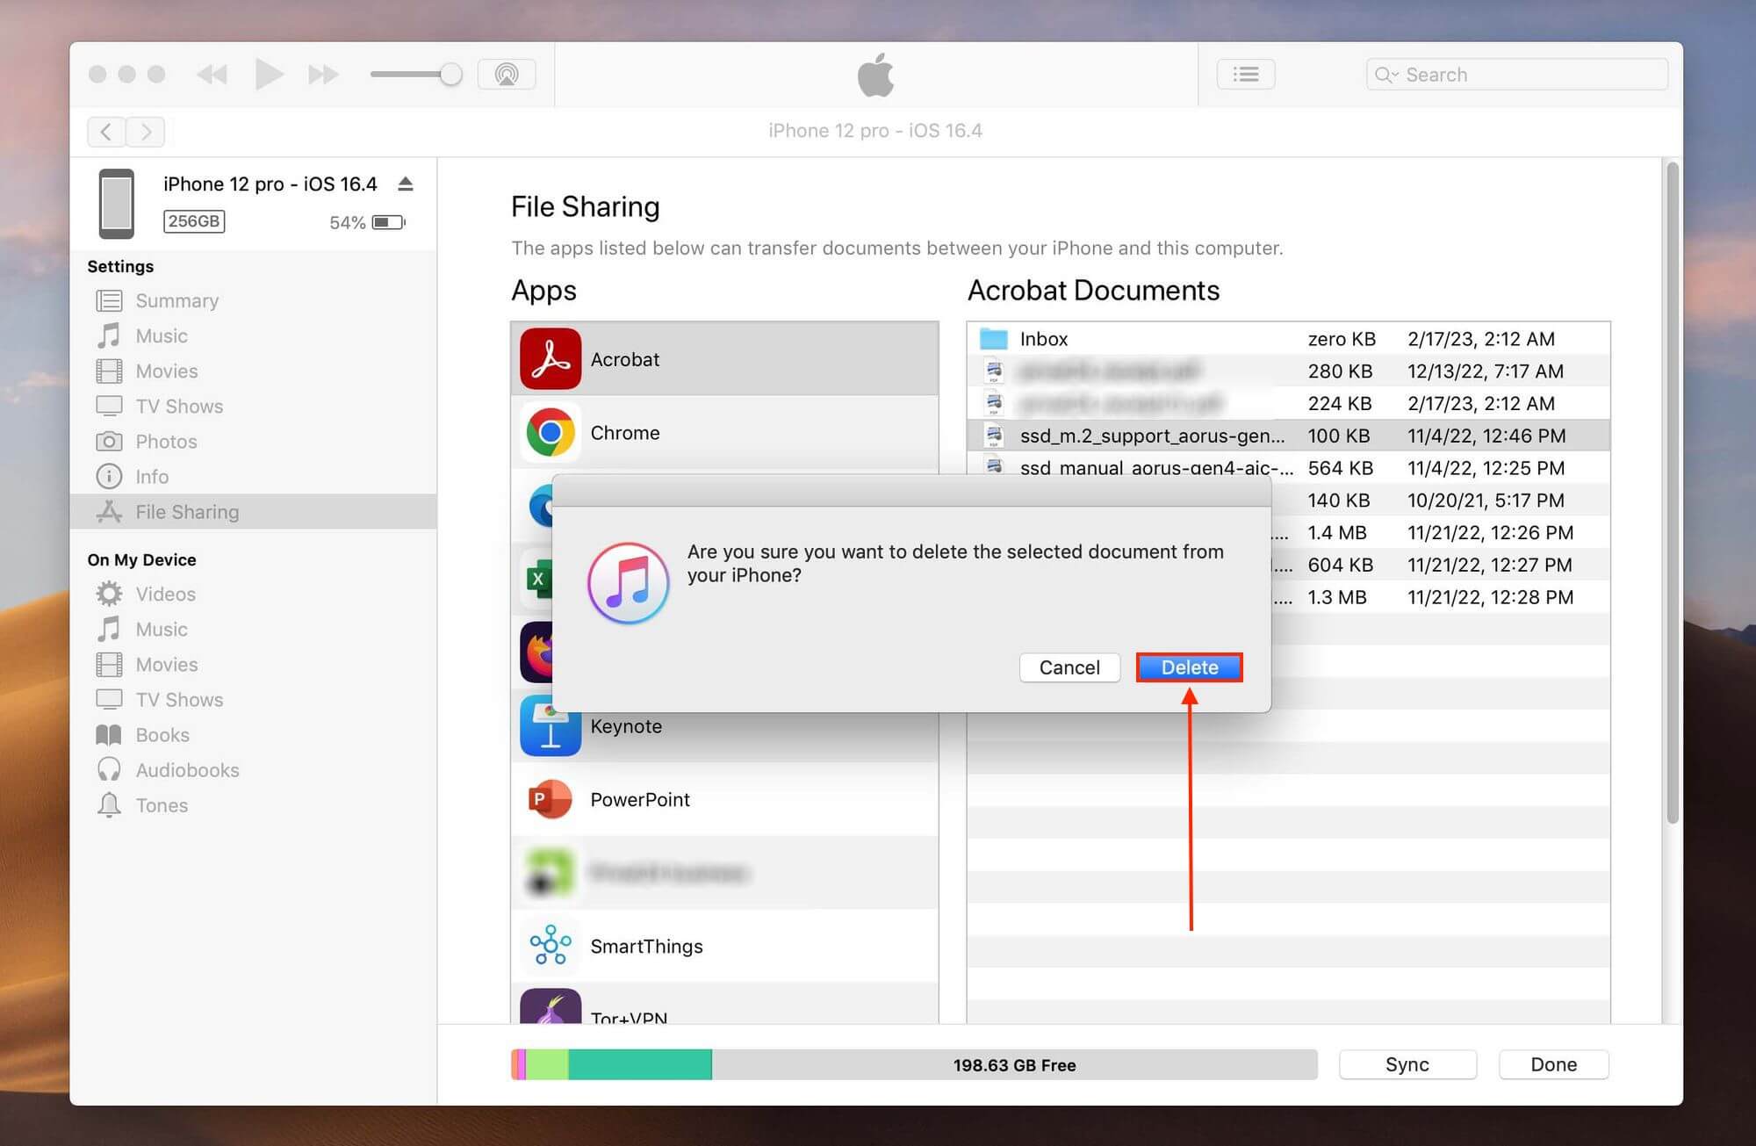Open Books in the sidebar
Viewport: 1756px width, 1146px height.
pos(253,735)
